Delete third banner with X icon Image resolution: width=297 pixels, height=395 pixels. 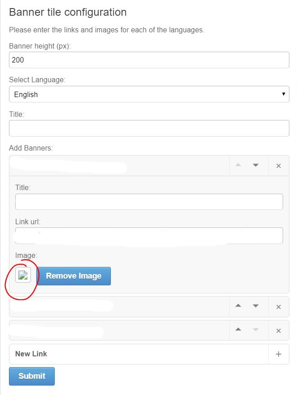279,331
